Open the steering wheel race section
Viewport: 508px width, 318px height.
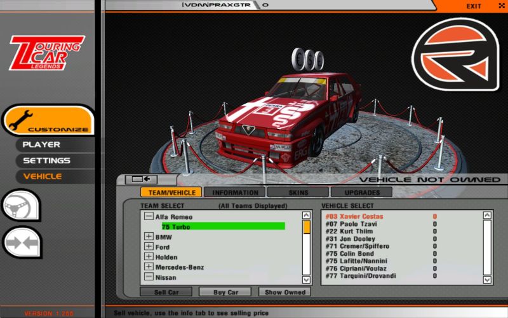tap(22, 205)
